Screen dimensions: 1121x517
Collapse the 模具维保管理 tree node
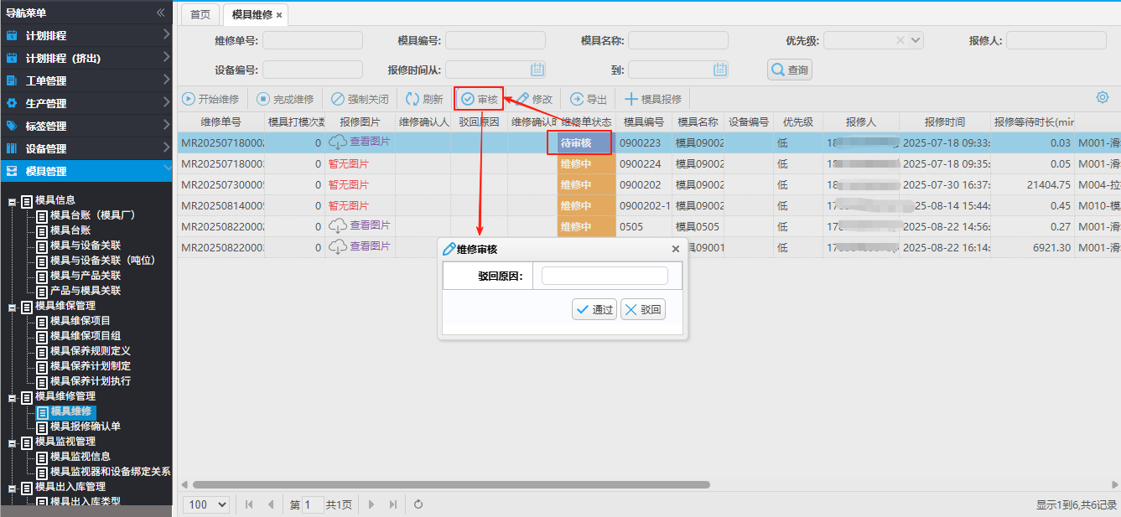click(x=13, y=306)
